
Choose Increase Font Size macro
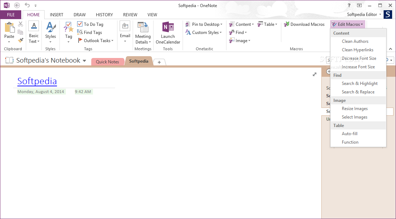358,67
